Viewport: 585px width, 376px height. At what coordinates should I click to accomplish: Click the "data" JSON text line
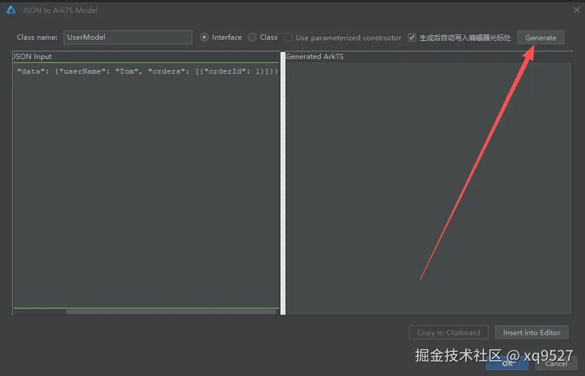tap(147, 71)
